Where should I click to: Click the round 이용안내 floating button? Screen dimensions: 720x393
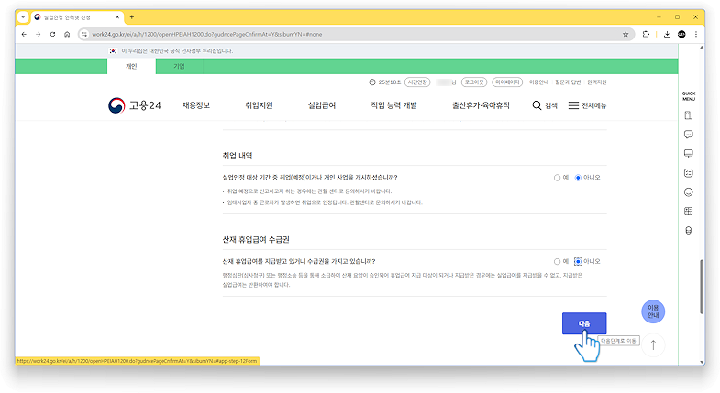coord(653,311)
